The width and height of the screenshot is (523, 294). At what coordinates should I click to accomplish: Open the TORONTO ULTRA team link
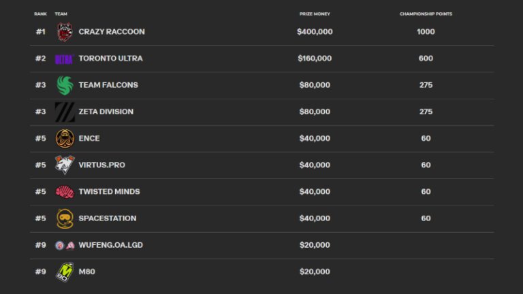pos(110,59)
